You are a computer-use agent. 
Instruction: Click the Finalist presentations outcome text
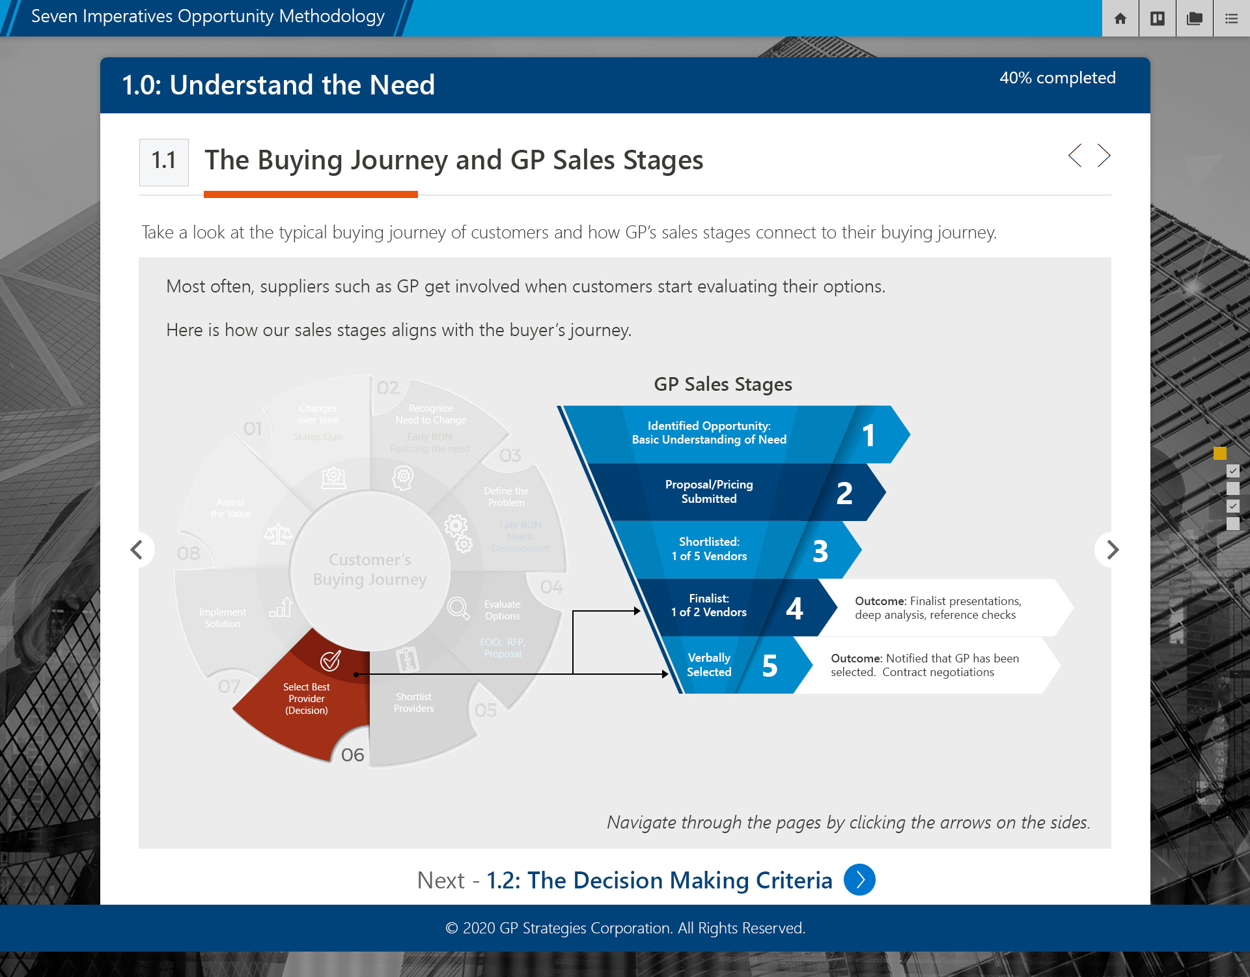coord(938,608)
